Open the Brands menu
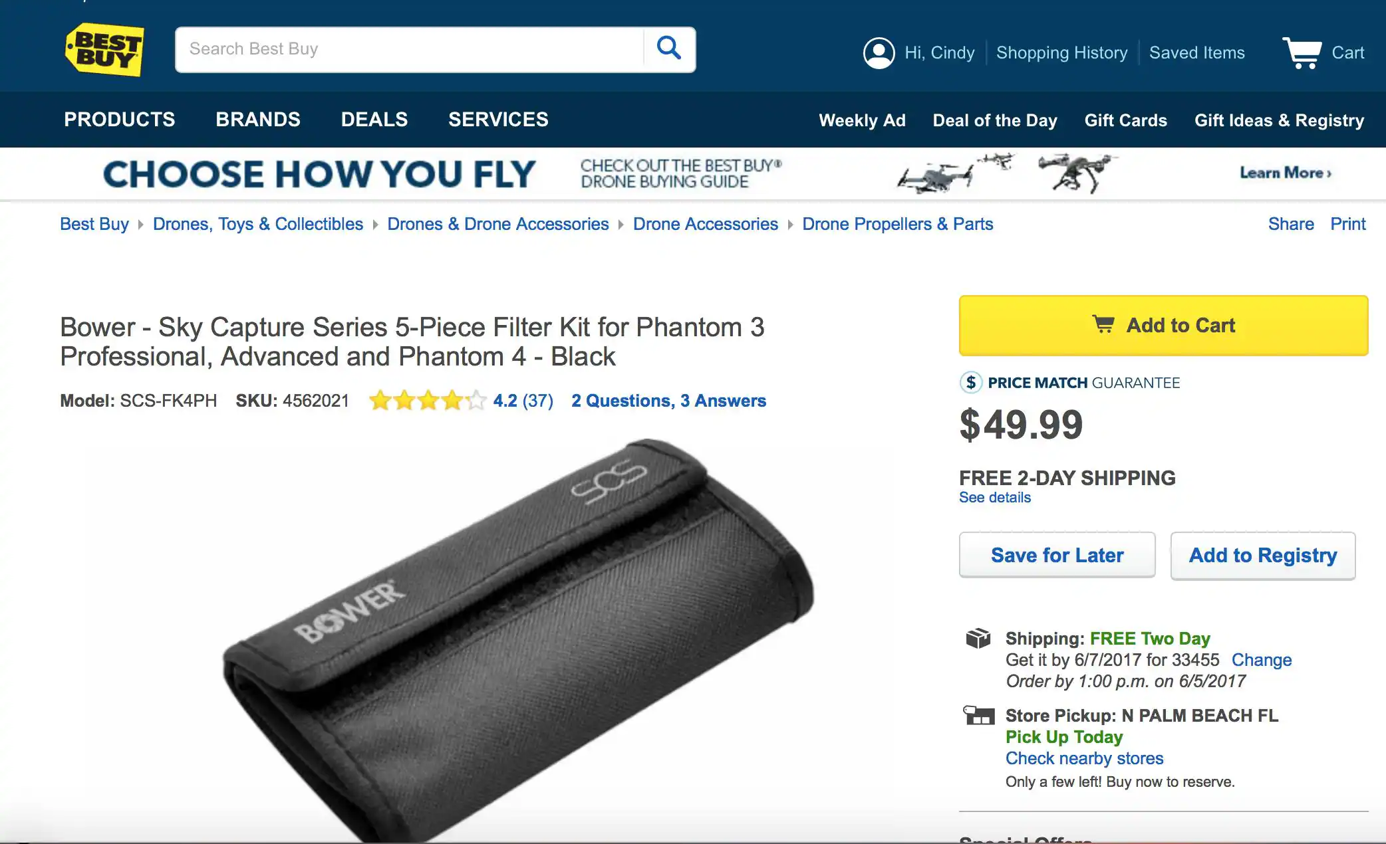This screenshot has width=1386, height=844. tap(258, 120)
